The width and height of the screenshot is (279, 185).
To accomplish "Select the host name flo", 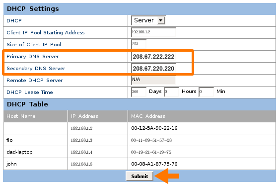I will click(9, 140).
